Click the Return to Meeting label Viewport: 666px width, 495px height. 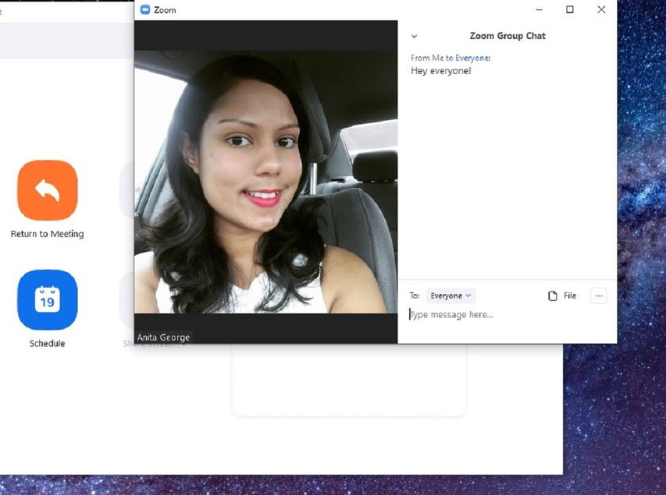click(47, 234)
